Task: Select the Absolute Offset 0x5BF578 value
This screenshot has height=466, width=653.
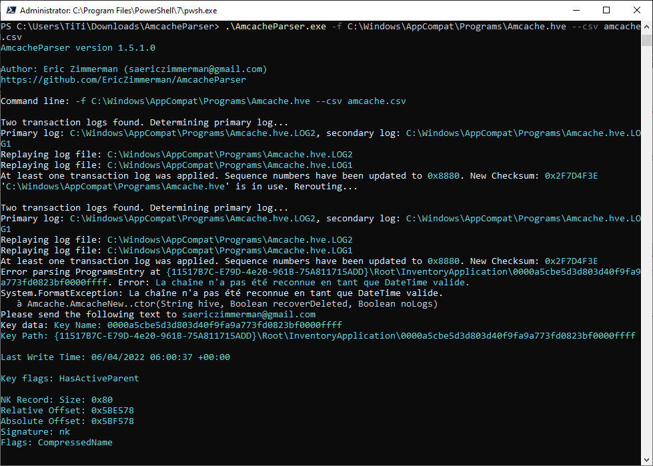Action: coord(112,421)
